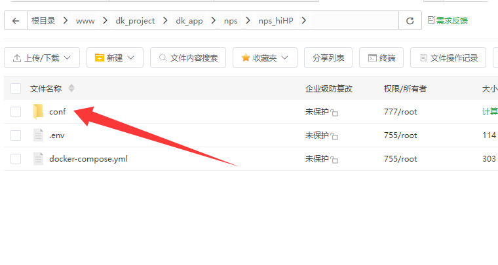498x265 pixels.
Task: Click the lock icon in the docker-compose.yml row
Action: 334,160
